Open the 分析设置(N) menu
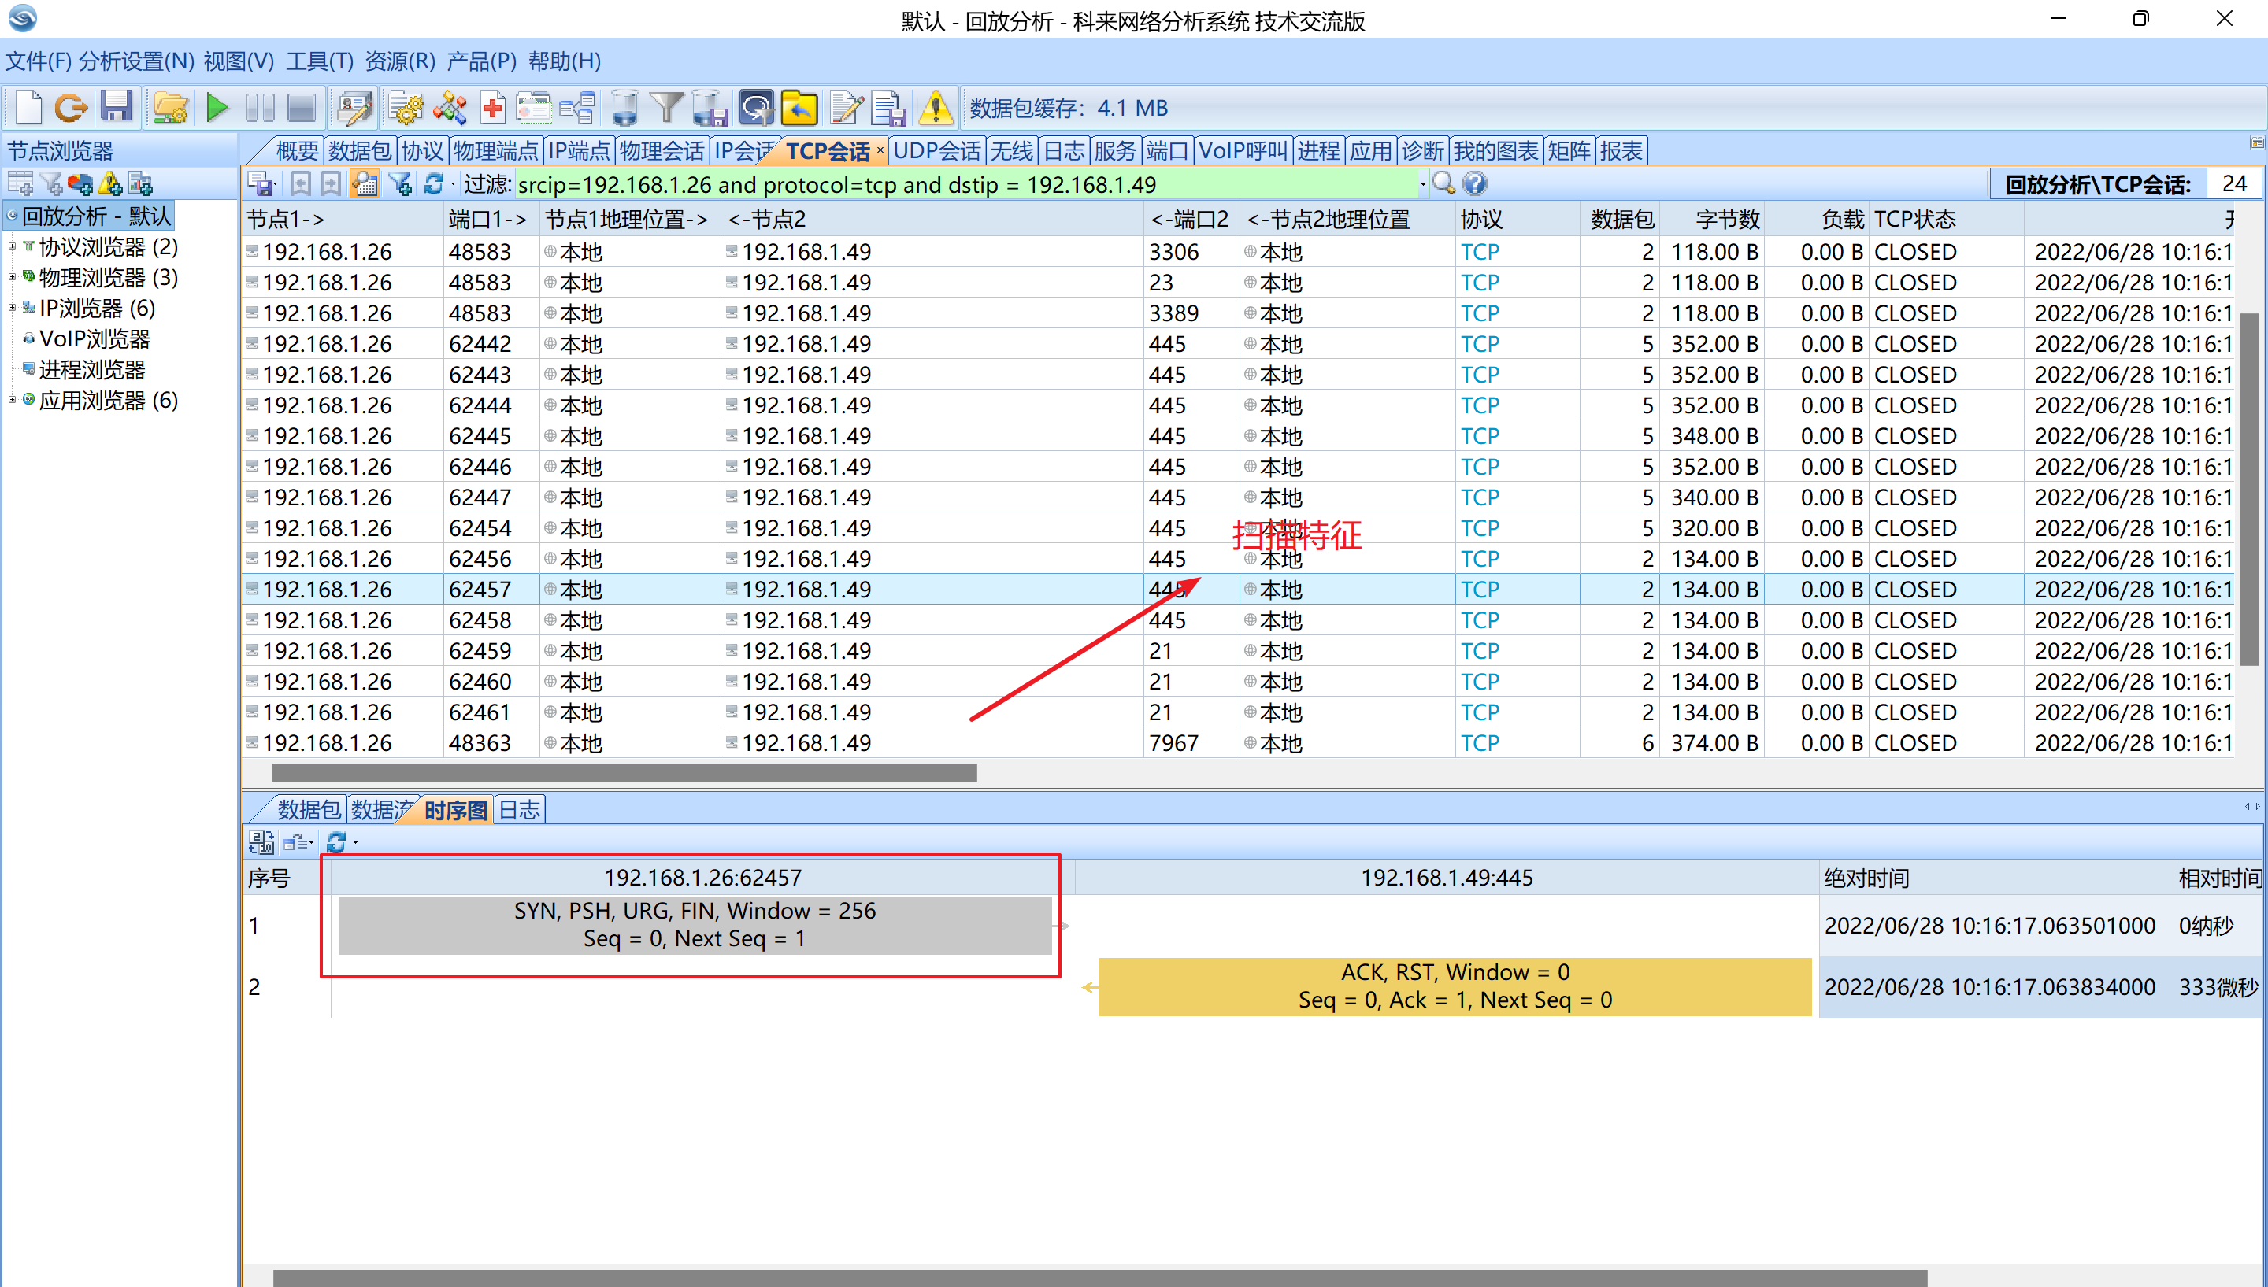Viewport: 2268px width, 1287px height. (136, 61)
